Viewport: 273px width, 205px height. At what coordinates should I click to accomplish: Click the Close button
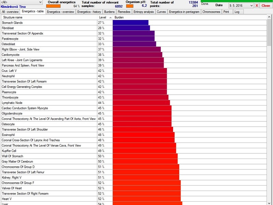click(265, 5)
